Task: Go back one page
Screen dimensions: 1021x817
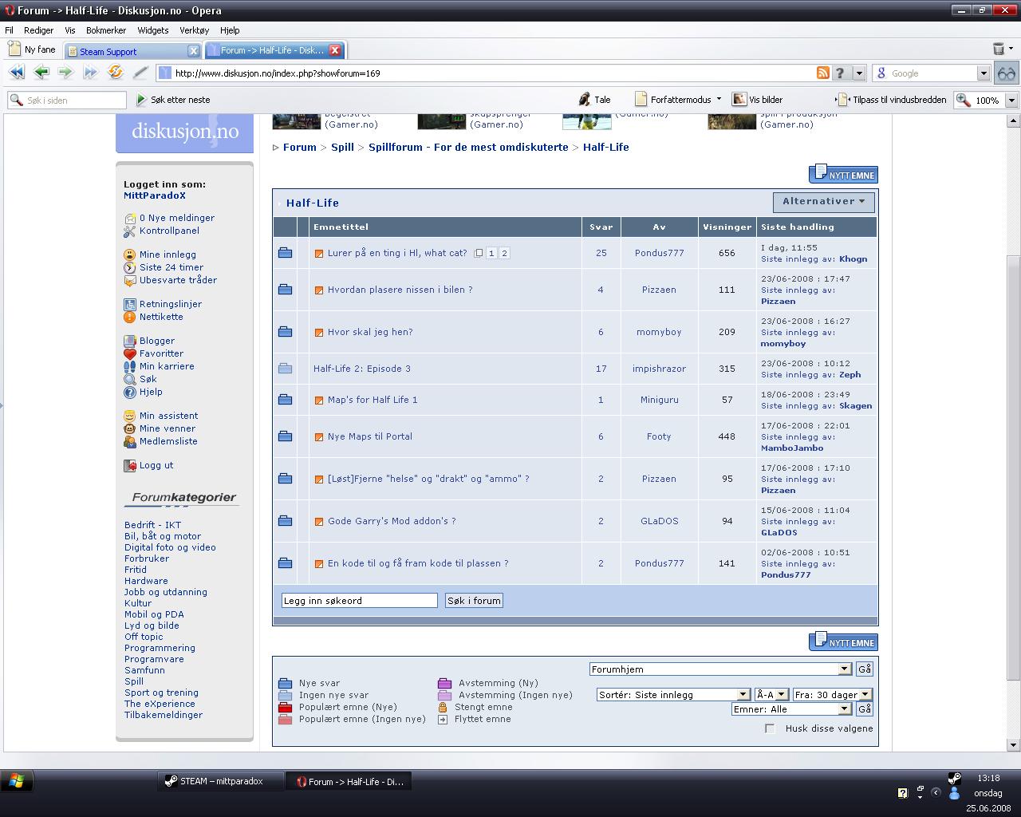Action: pyautogui.click(x=41, y=73)
